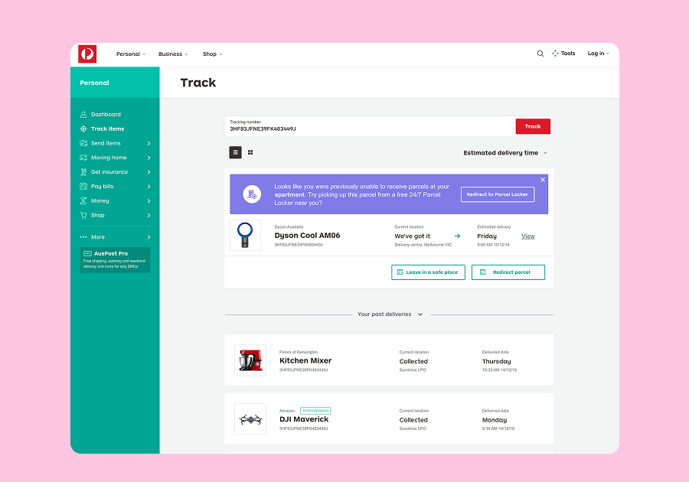Switch to grid view
Viewport: 689px width, 482px height.
250,152
